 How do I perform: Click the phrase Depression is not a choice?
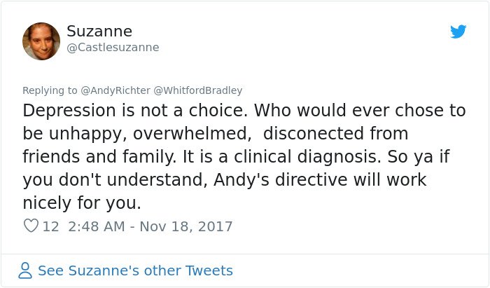tap(135, 111)
